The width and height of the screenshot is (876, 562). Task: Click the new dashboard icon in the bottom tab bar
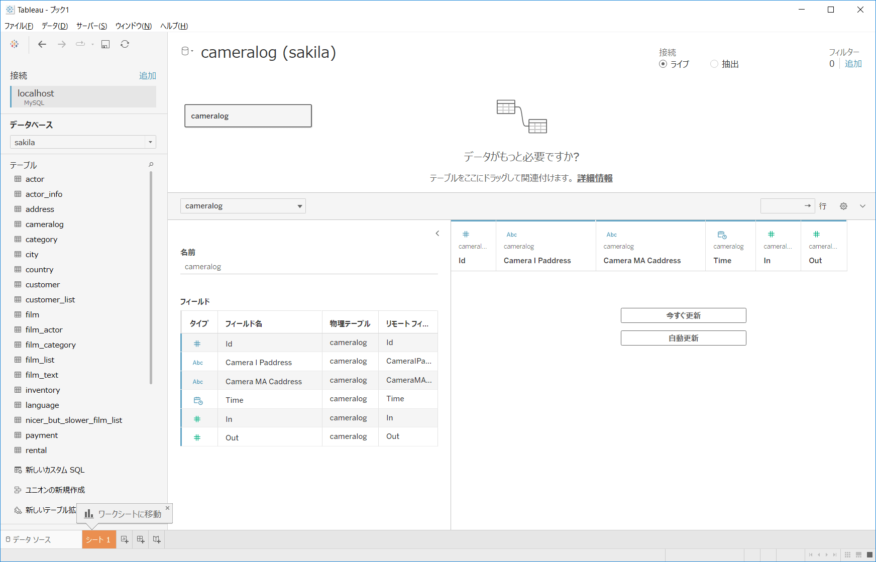[x=141, y=539]
